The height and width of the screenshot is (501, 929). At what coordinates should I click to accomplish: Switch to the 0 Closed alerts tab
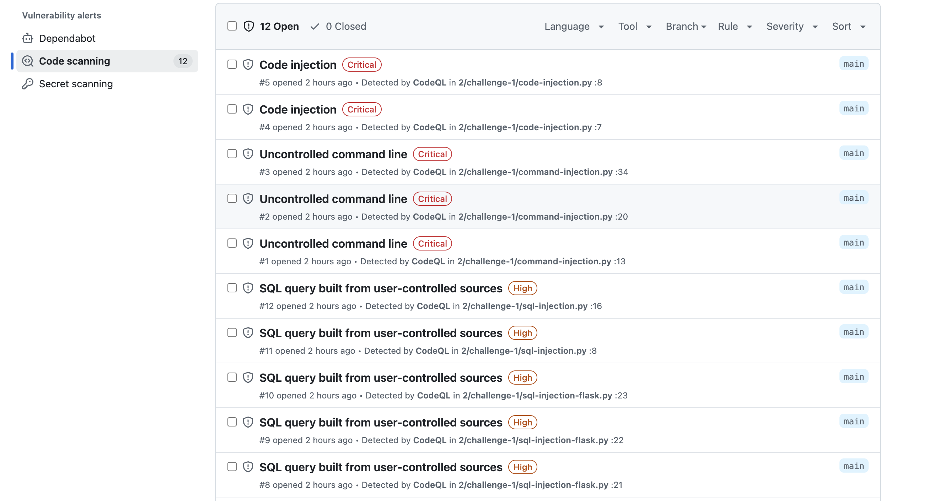[345, 26]
